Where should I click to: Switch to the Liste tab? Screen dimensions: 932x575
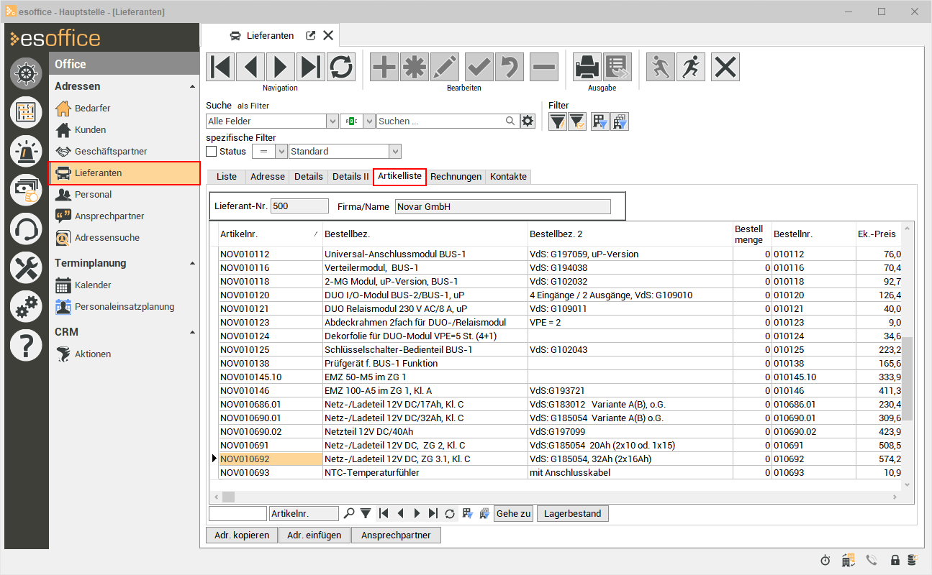tap(227, 177)
